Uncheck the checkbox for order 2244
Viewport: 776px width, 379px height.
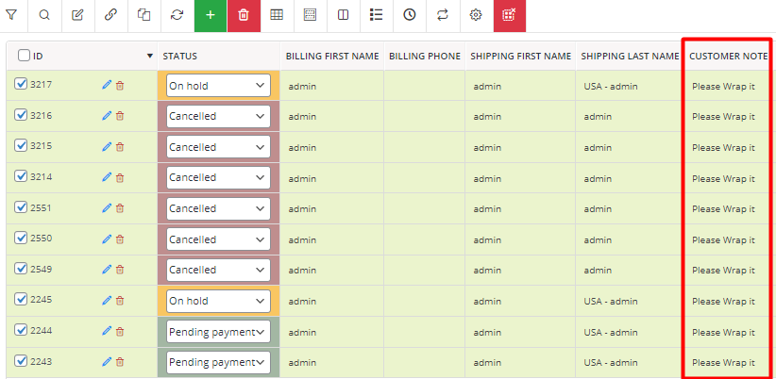(21, 330)
